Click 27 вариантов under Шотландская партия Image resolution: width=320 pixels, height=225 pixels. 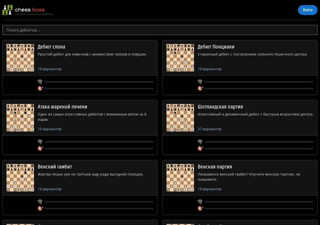tap(210, 129)
